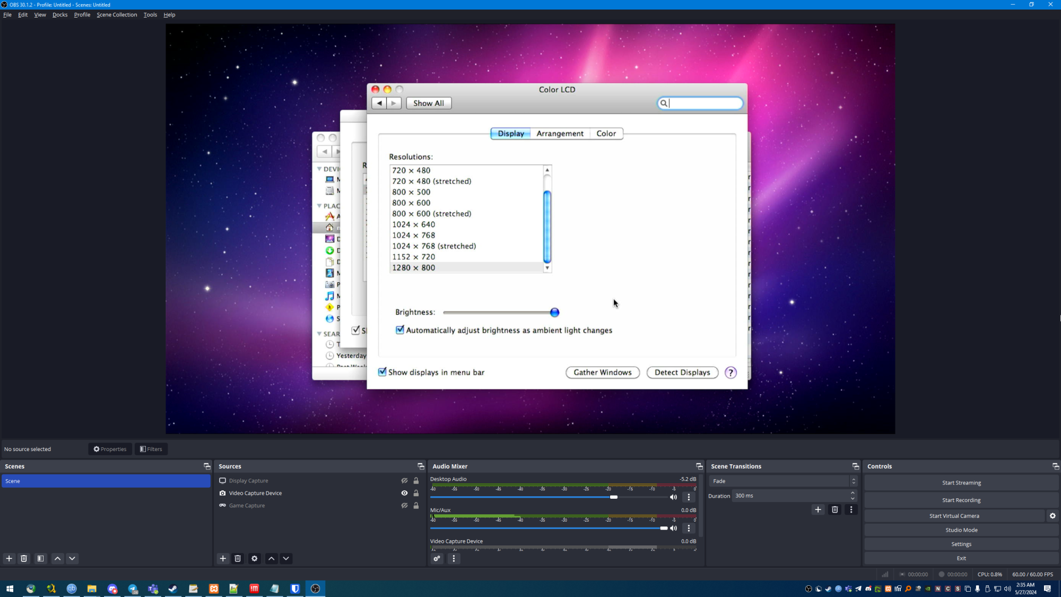Open the Fade transition dropdown

783,481
